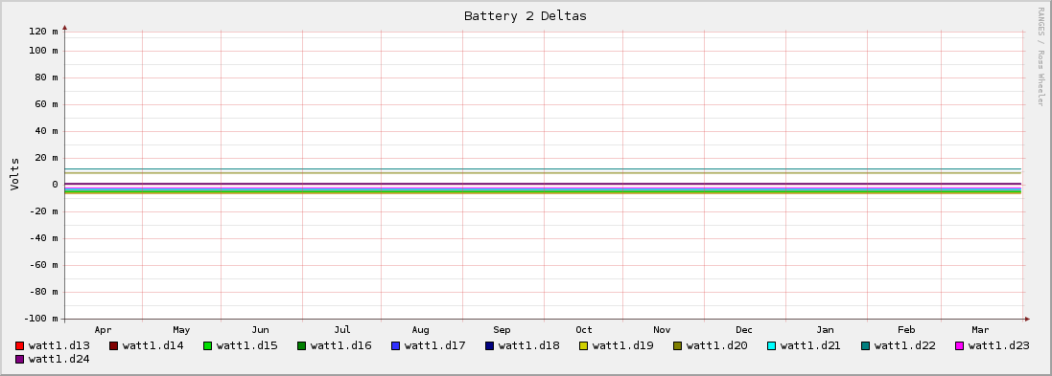The width and height of the screenshot is (1052, 376).
Task: Click the olive d20 line near 8 m
Action: pos(544,173)
